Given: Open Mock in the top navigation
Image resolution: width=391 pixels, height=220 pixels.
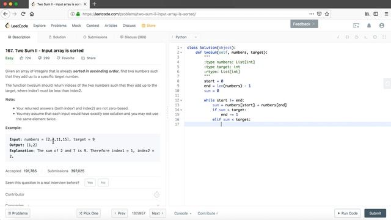Looking at the screenshot, I should coord(76,26).
